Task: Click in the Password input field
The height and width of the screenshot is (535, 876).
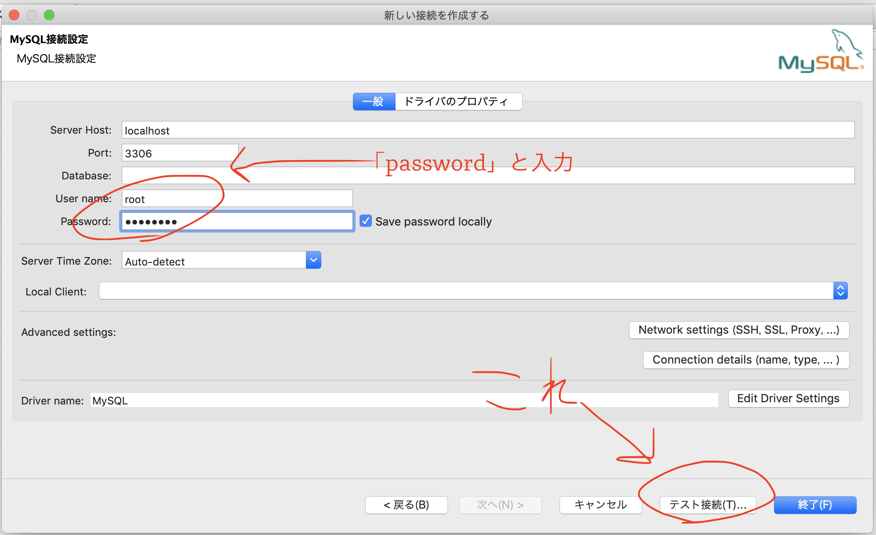Action: 236,222
